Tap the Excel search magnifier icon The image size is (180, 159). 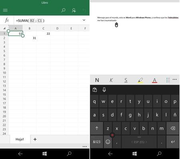point(63,10)
